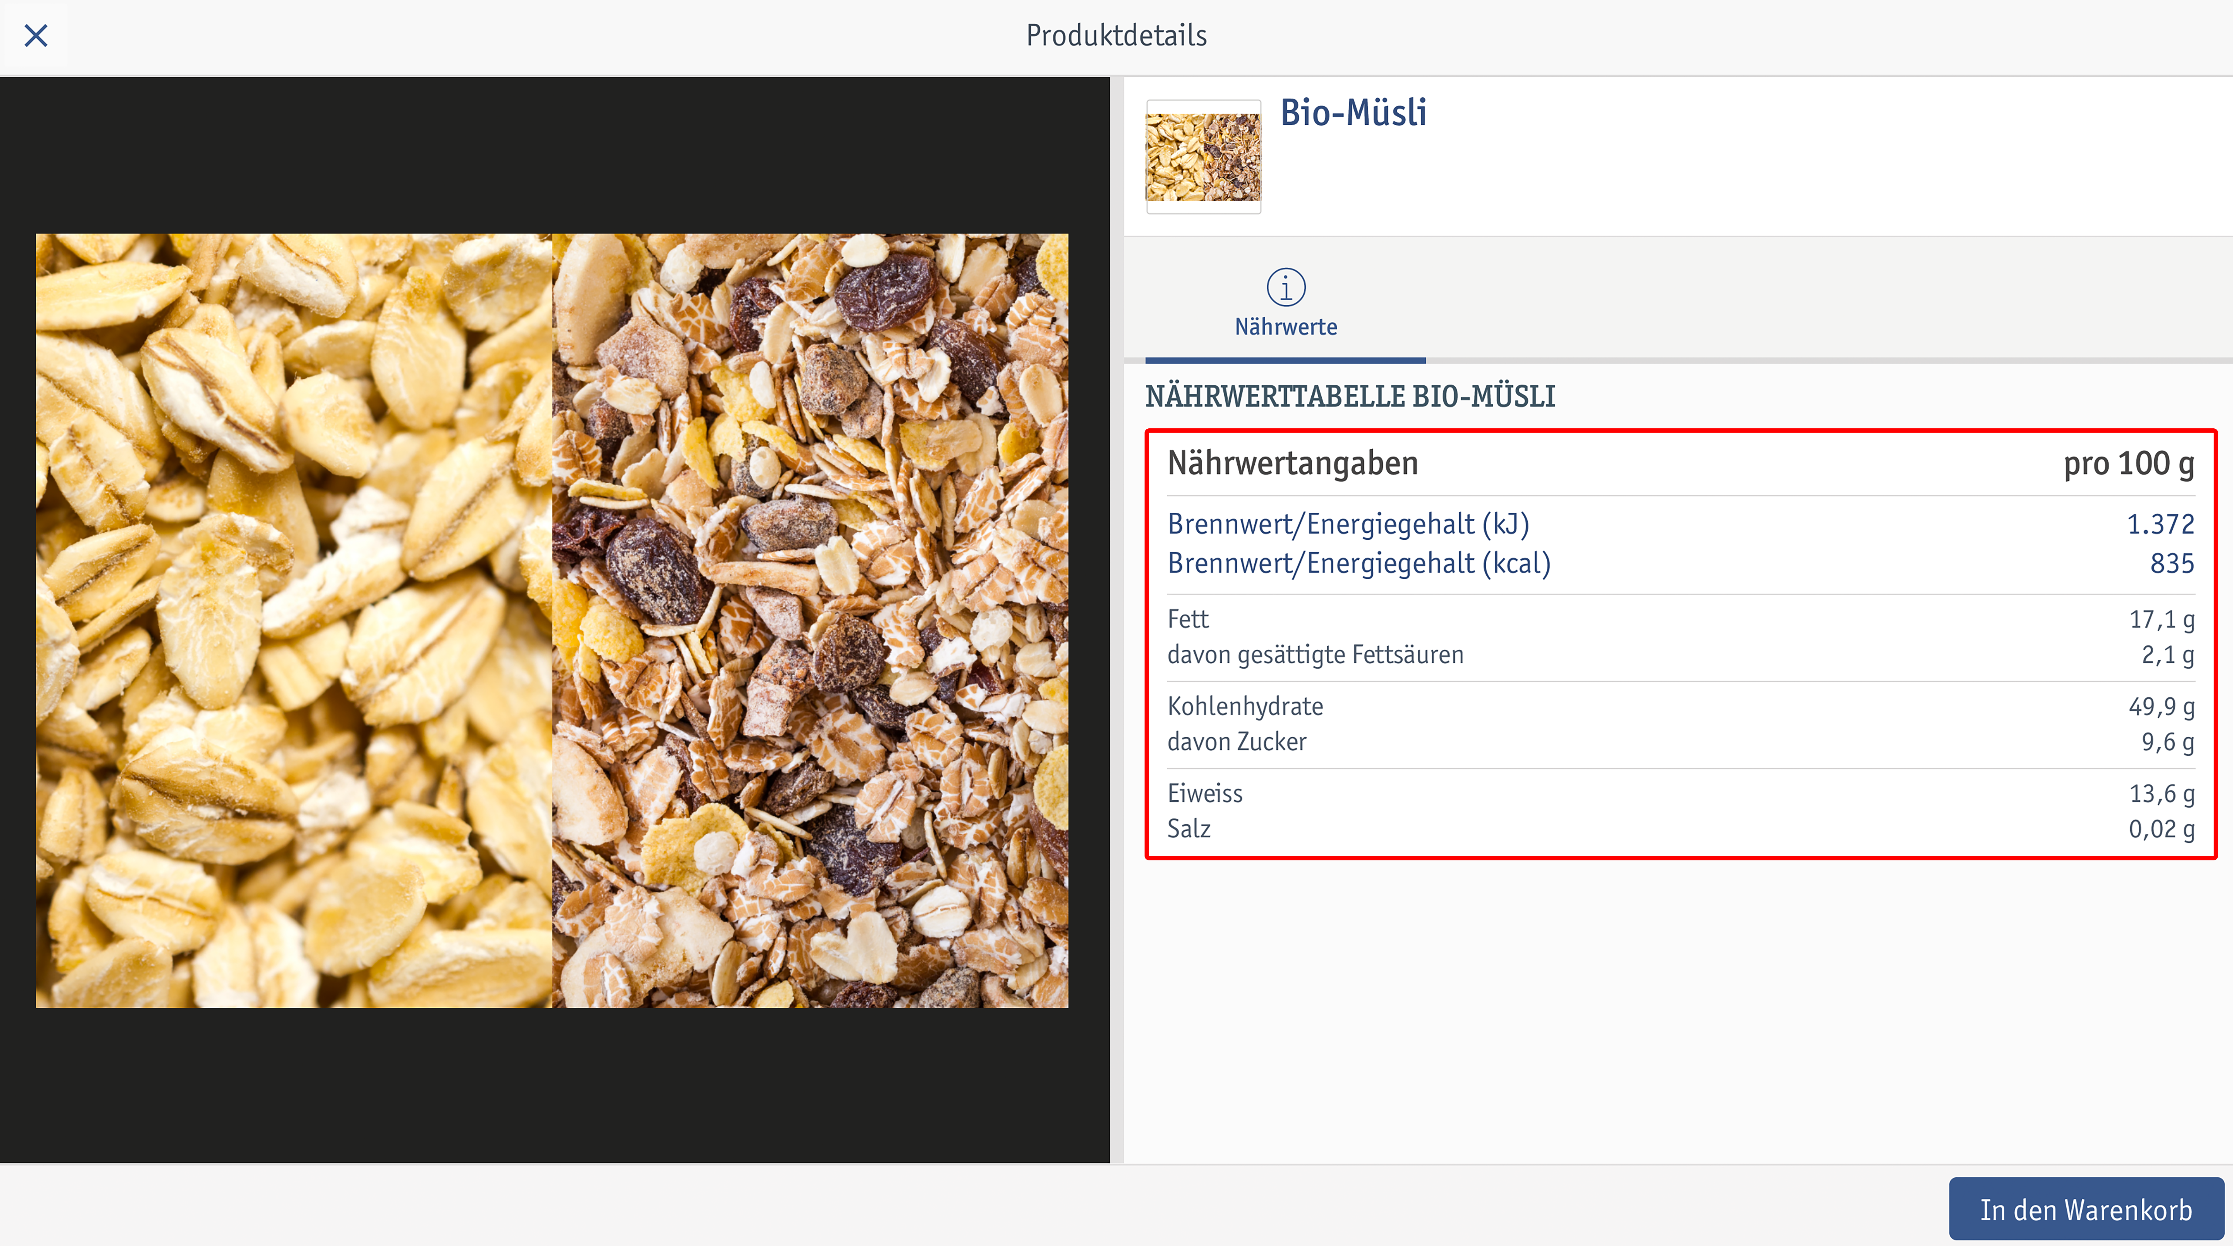
Task: Click the large müsli product photo
Action: pyautogui.click(x=552, y=620)
